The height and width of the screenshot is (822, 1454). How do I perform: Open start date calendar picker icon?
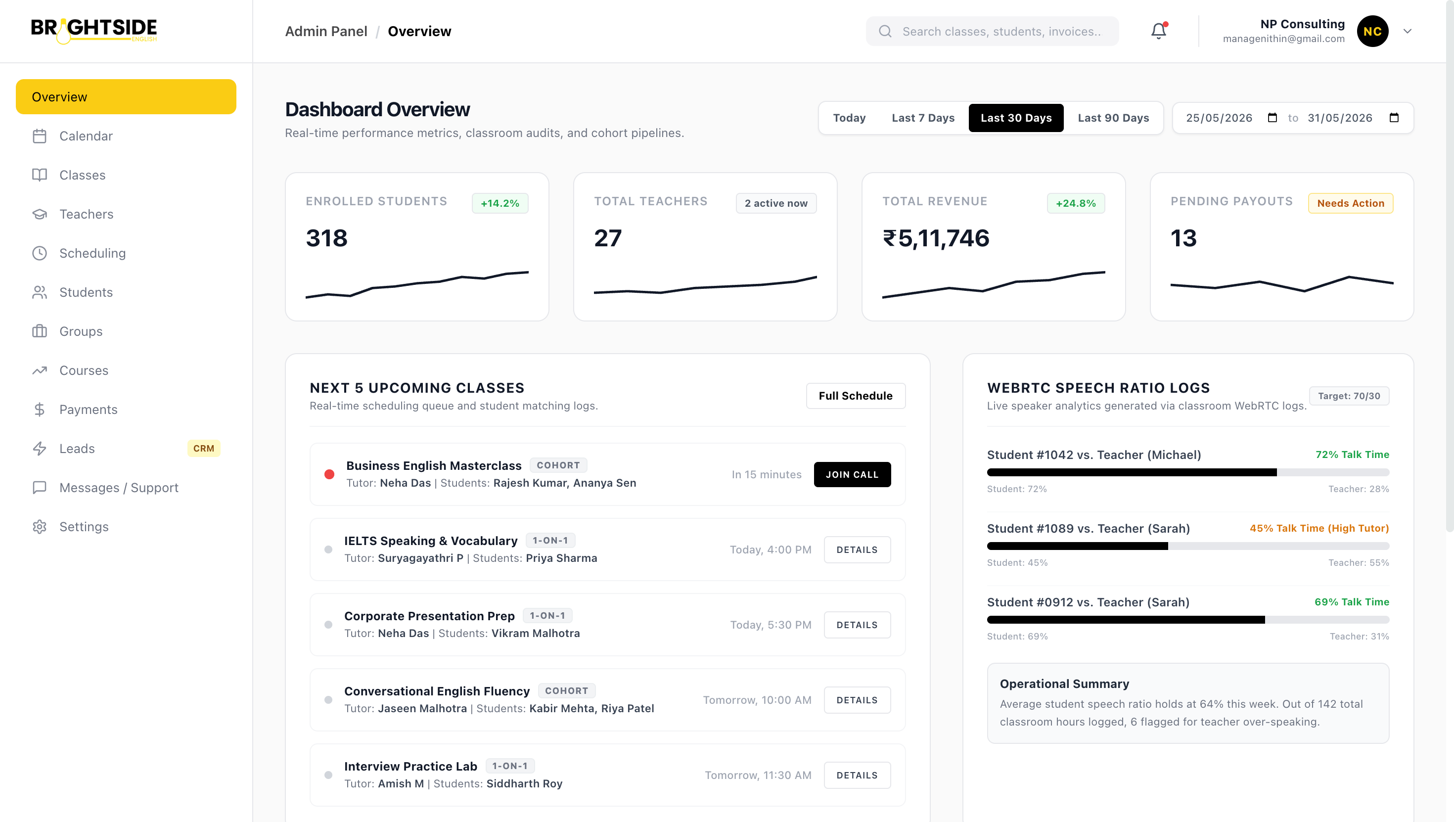[x=1272, y=117]
